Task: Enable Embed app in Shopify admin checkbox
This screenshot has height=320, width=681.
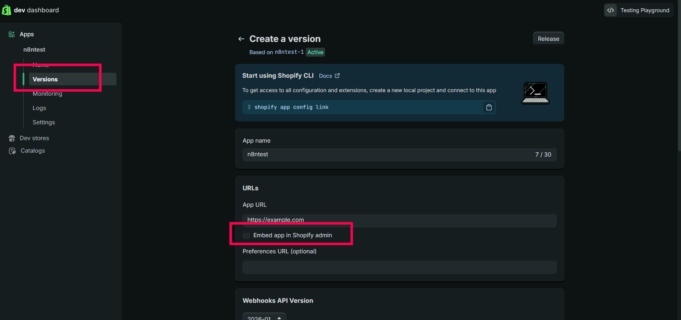Action: coord(246,235)
